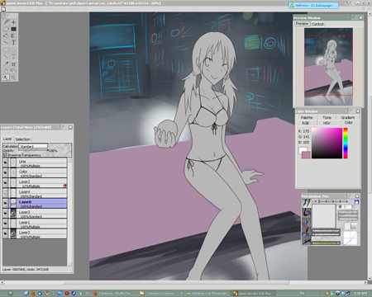Viewport: 372px width, 297px height.
Task: Open Facebook Mozilla Firefox taskbar button
Action: (x=113, y=293)
